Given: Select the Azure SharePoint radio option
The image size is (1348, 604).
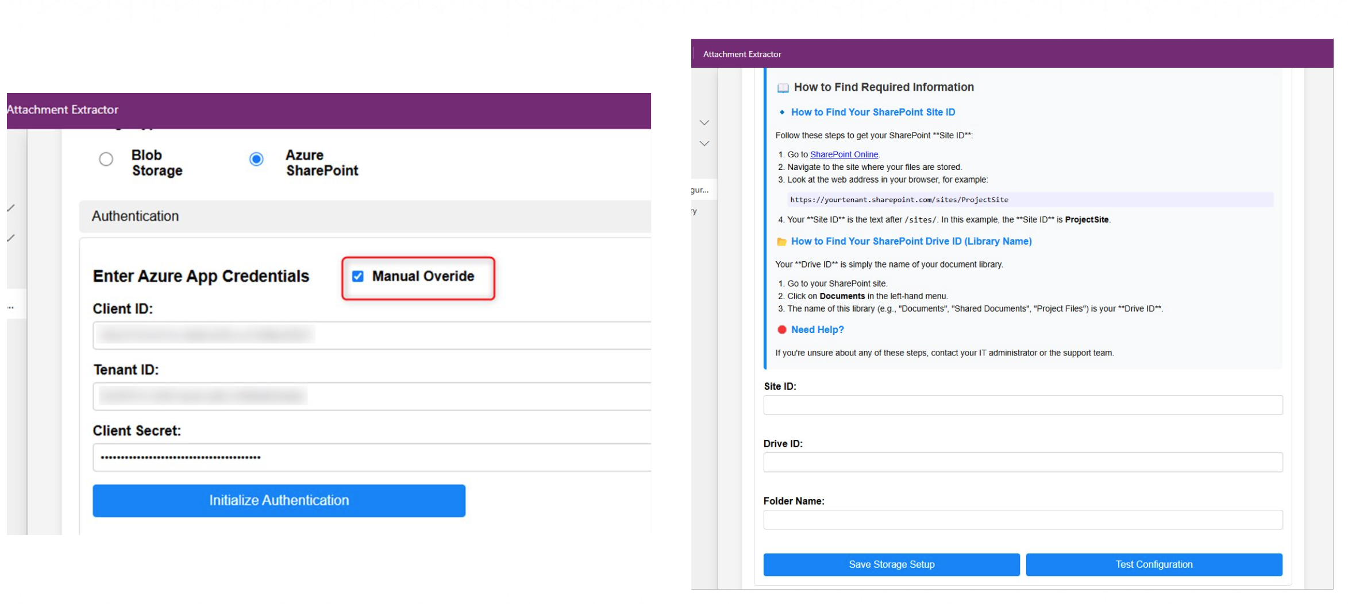Looking at the screenshot, I should pyautogui.click(x=256, y=159).
